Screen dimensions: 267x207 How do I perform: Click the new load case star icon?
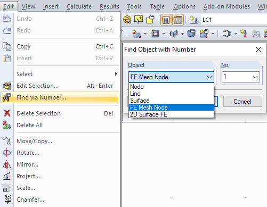tap(193, 20)
